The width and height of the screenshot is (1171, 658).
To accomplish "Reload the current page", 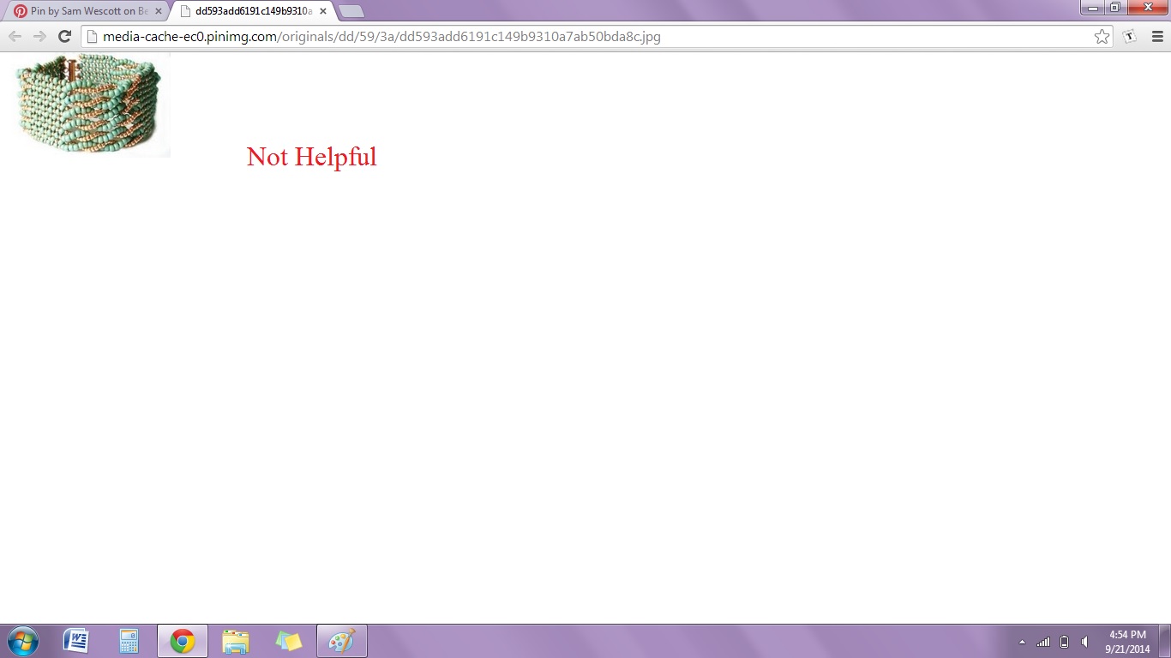I will (64, 36).
